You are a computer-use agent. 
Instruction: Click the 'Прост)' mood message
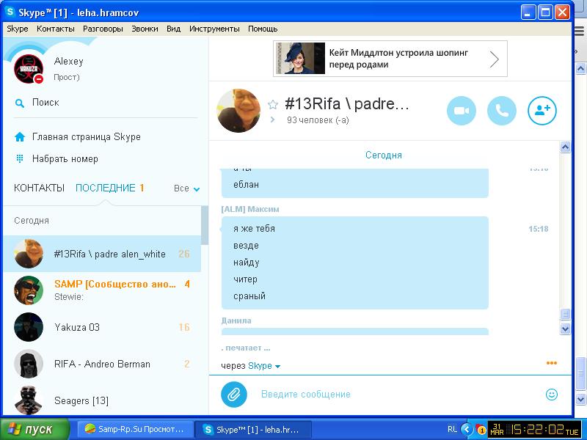click(x=67, y=78)
